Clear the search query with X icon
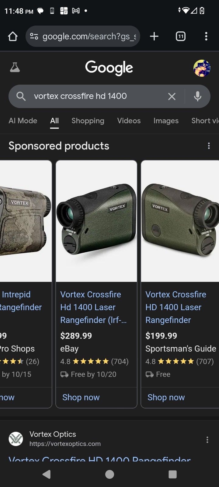 coord(172,96)
